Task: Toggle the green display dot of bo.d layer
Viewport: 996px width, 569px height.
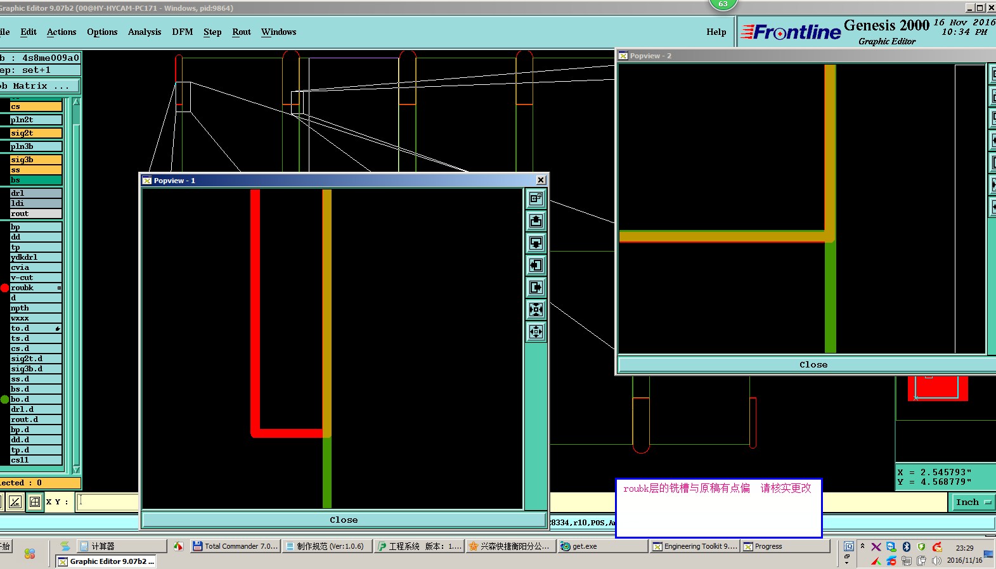Action: click(4, 399)
